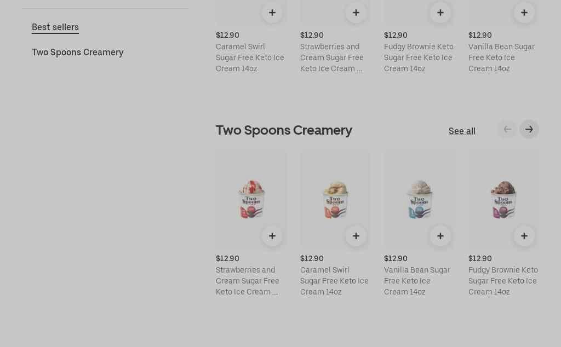Viewport: 561px width, 347px height.
Task: Select Best sellers in the sidebar
Action: tap(55, 27)
